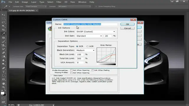Close the Custom CMYK dialog
Image resolution: width=189 pixels, height=106 pixels.
133,20
